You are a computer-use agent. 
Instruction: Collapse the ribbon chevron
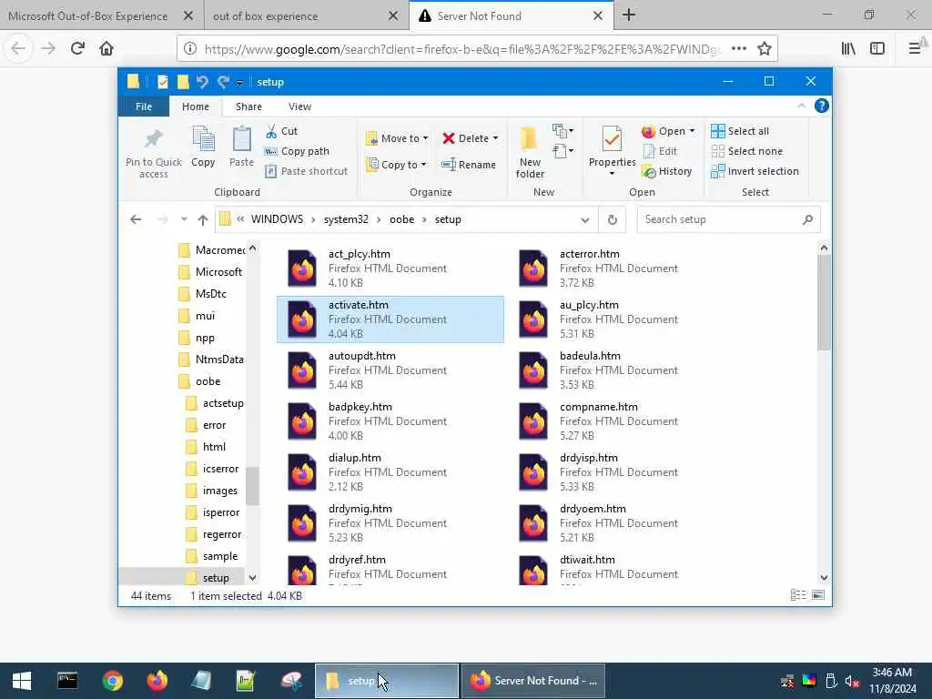coord(801,106)
